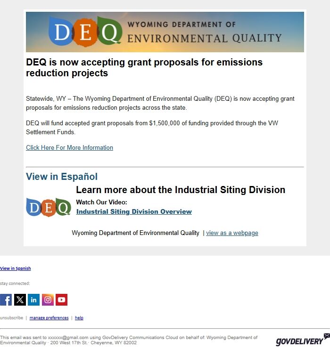Screen dimensions: 330x348
Task: Click the headline 'DEQ is now accepting grant proposals'
Action: tap(144, 67)
